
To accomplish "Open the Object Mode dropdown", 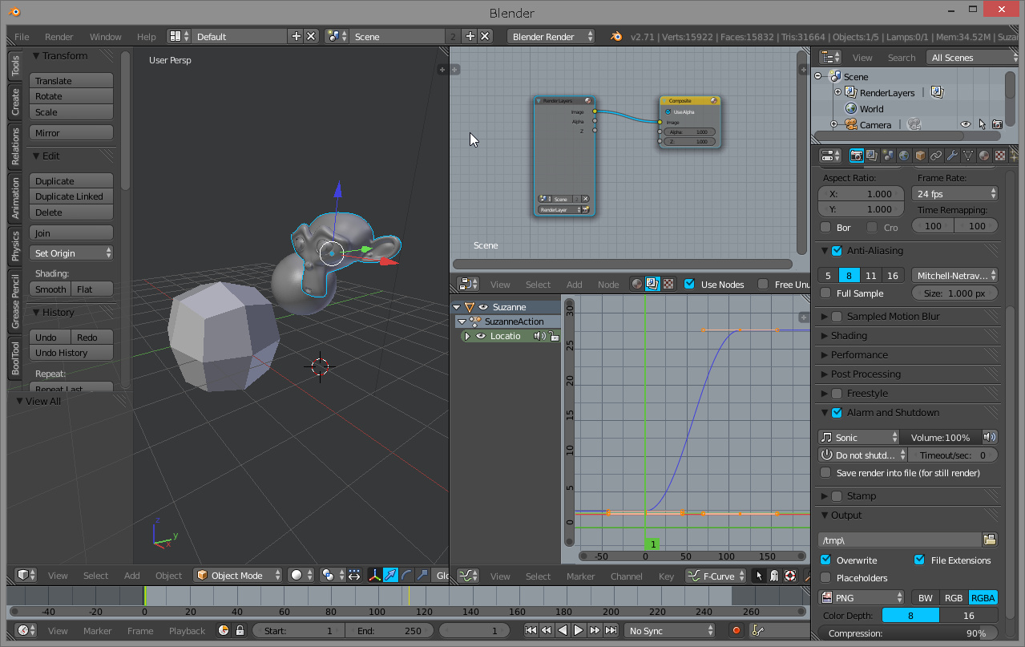I will tap(238, 575).
